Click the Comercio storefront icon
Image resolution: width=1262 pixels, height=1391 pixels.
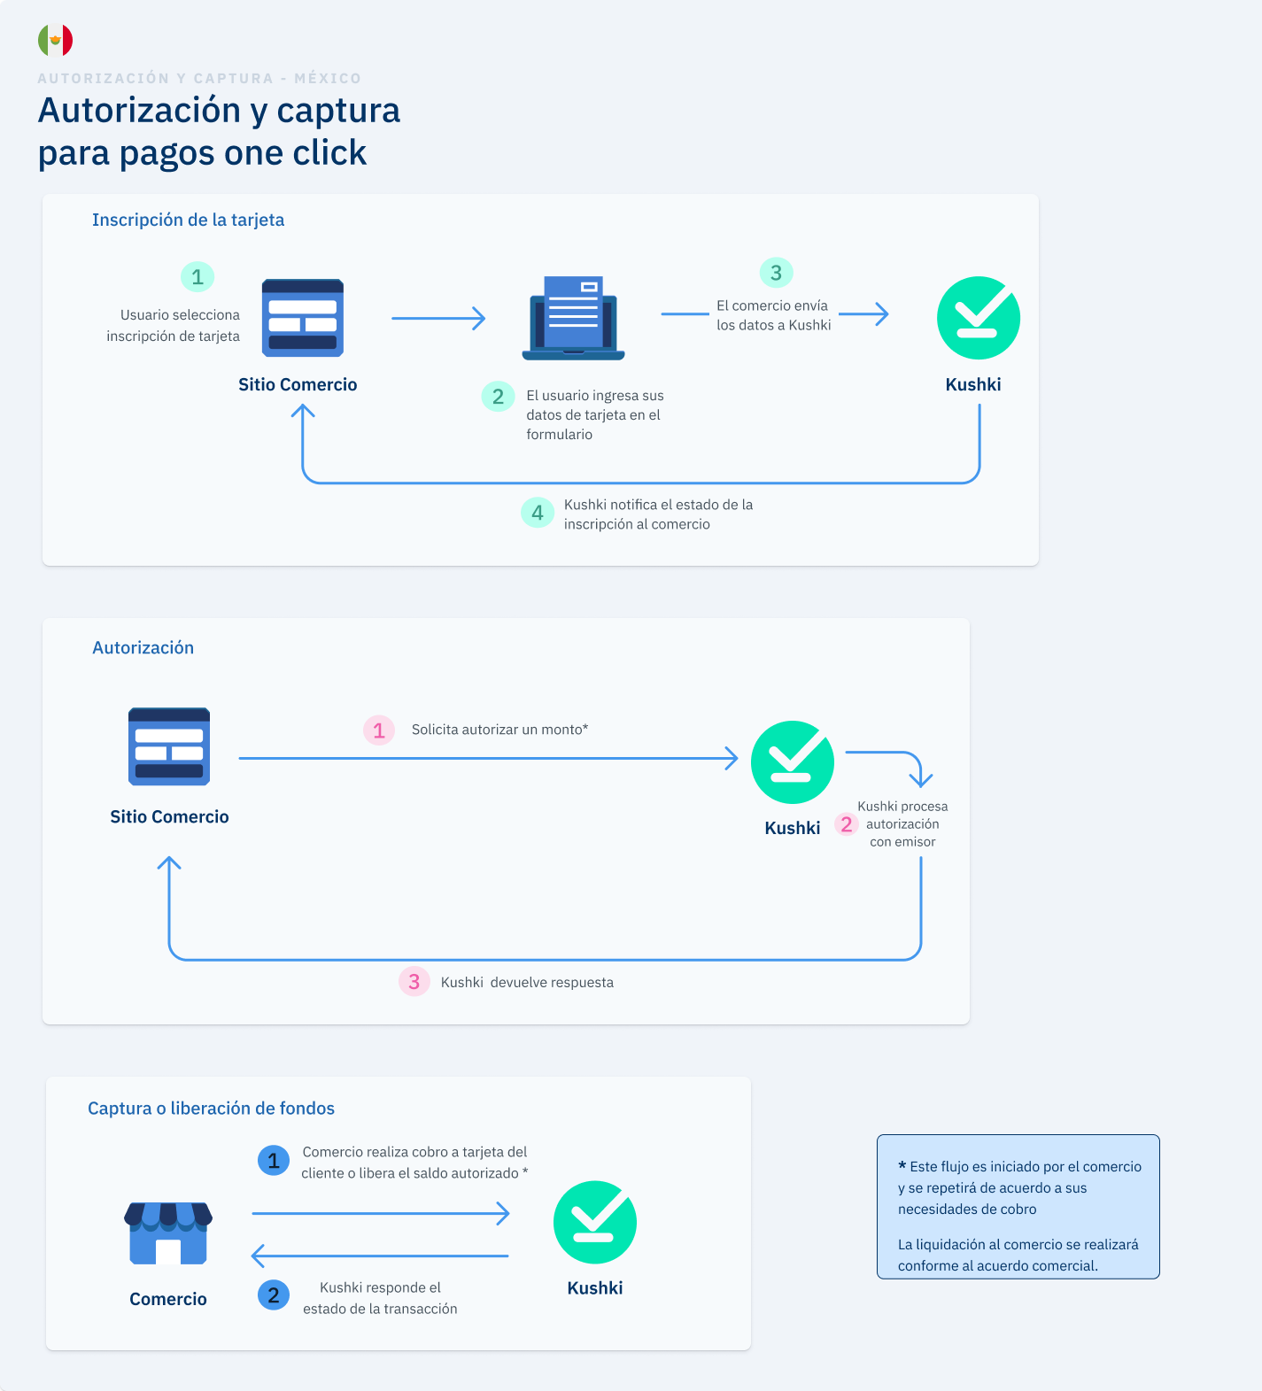coord(168,1233)
